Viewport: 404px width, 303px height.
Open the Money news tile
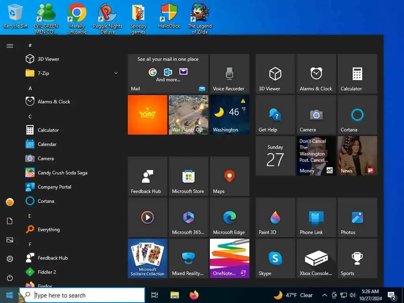(x=316, y=155)
